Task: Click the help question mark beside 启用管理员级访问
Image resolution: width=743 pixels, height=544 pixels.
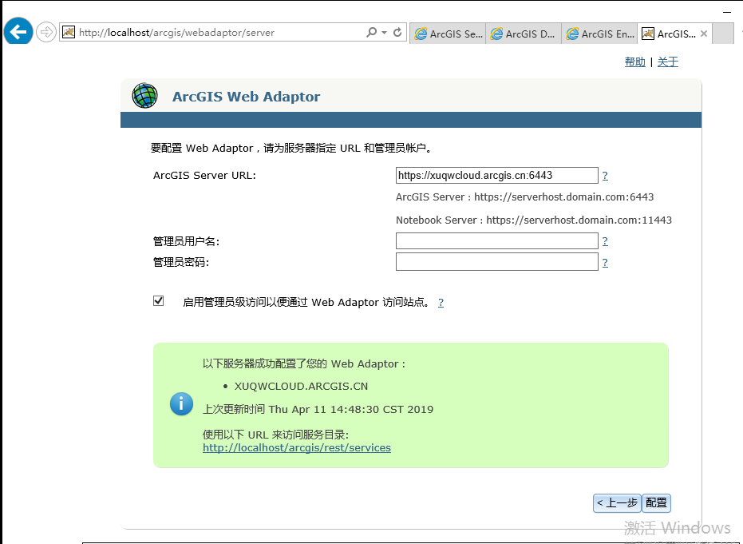Action: pos(441,303)
